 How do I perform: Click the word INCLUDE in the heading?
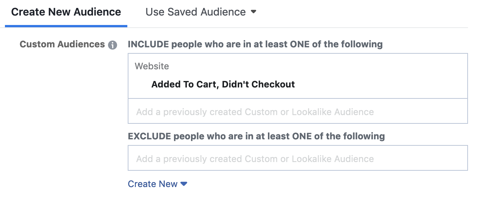[148, 44]
